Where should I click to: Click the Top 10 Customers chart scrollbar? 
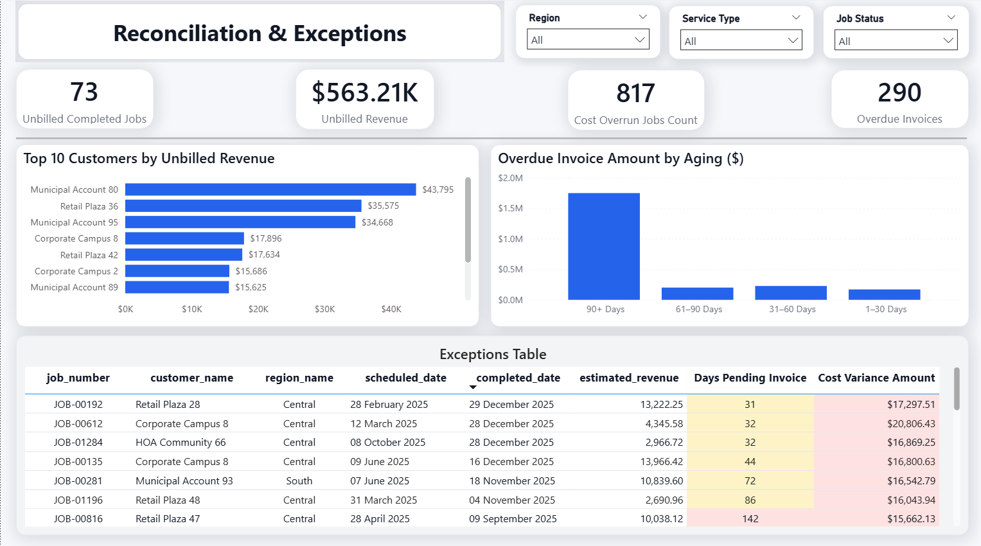(468, 220)
